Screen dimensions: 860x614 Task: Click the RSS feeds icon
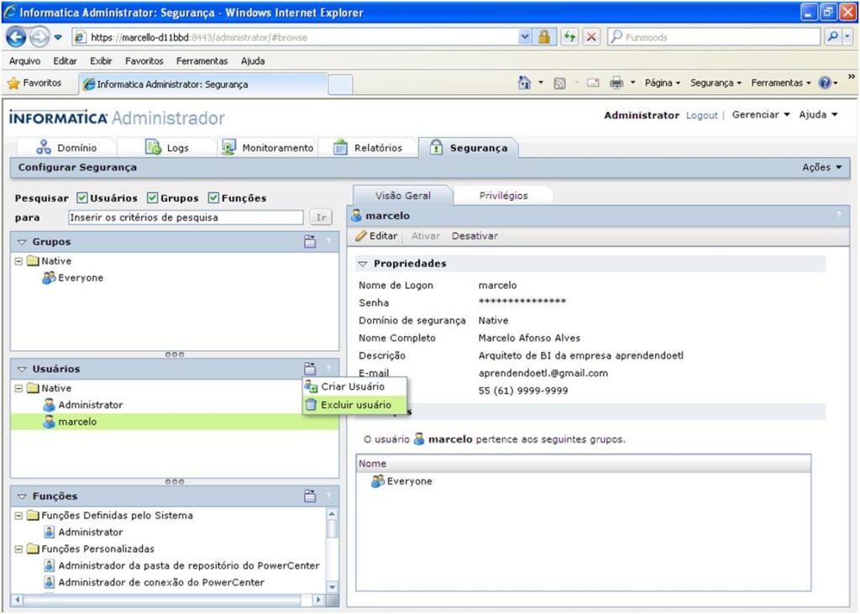click(559, 83)
